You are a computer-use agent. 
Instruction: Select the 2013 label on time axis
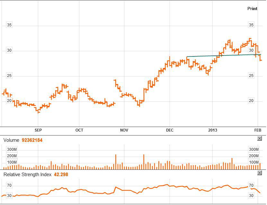[x=213, y=130]
